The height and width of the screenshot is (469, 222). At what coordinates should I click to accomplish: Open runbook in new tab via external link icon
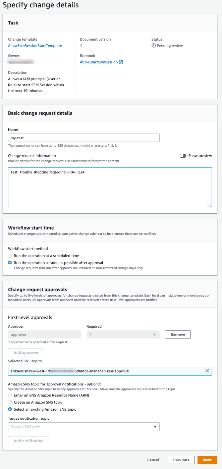click(x=122, y=62)
